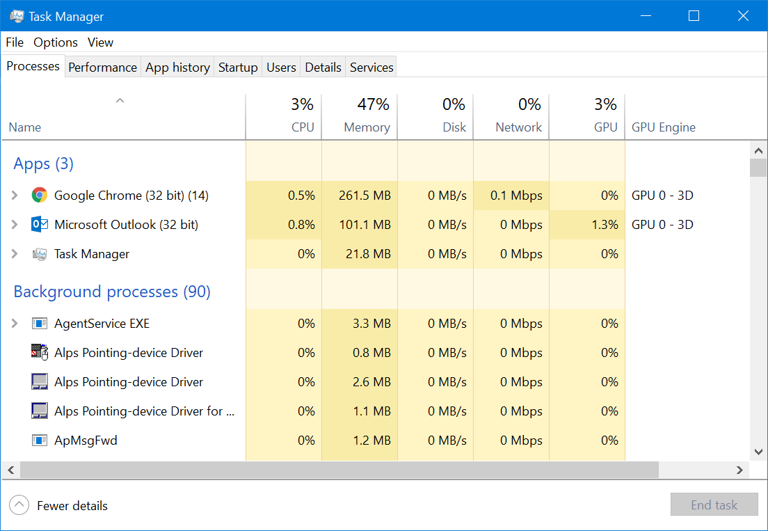Sort processes by Memory column header
Screen dimensions: 768x531
point(367,127)
